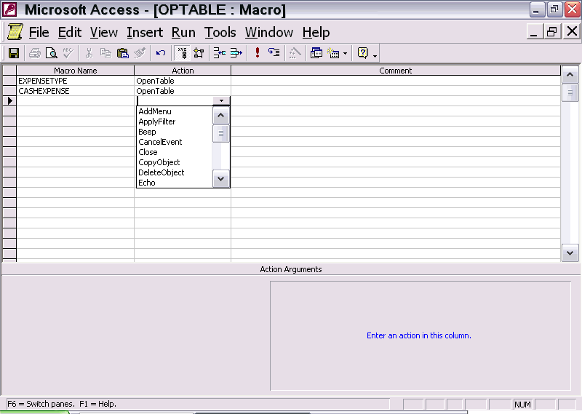Open the Insert menu

(x=145, y=33)
